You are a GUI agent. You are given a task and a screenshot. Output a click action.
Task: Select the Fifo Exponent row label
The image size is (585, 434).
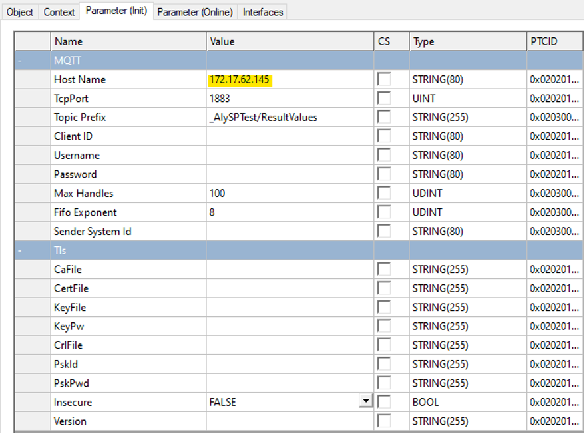(x=85, y=213)
